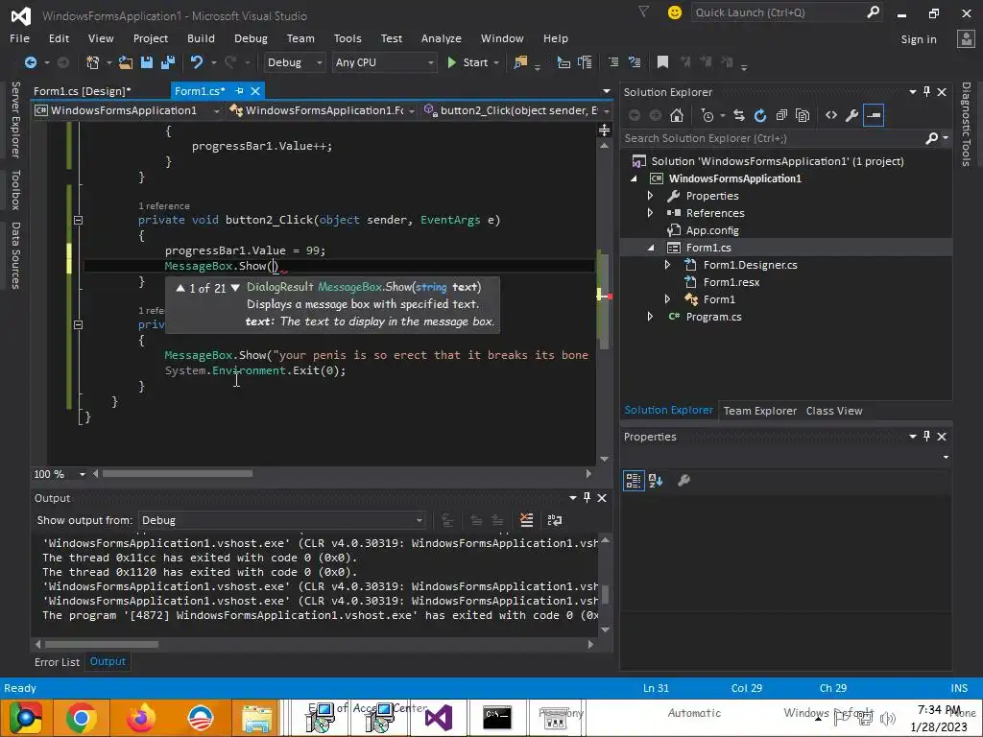The width and height of the screenshot is (983, 737).
Task: Toggle auto-hide pin on Properties panel
Action: coord(926,437)
